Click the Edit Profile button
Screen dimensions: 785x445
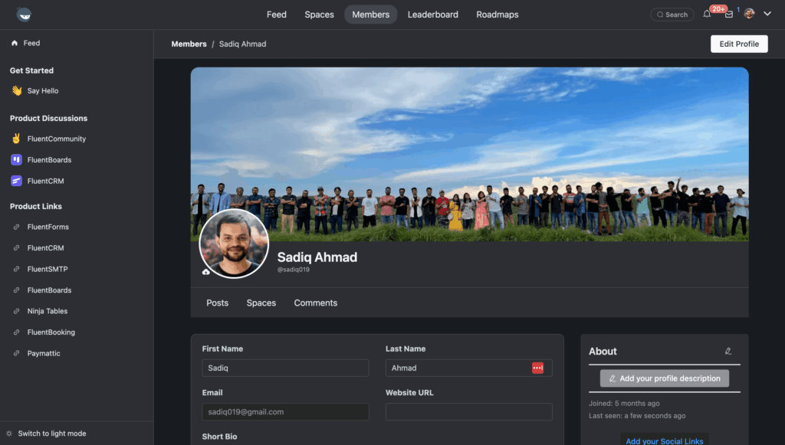click(738, 44)
